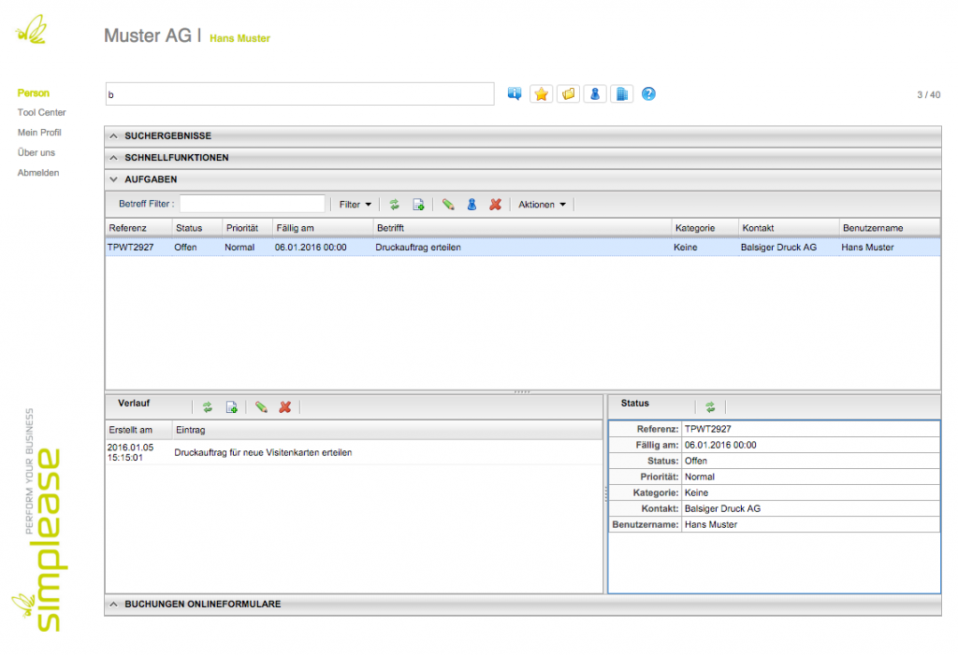Sort tasks by the Status column header
The width and height of the screenshot is (958, 655).
196,228
